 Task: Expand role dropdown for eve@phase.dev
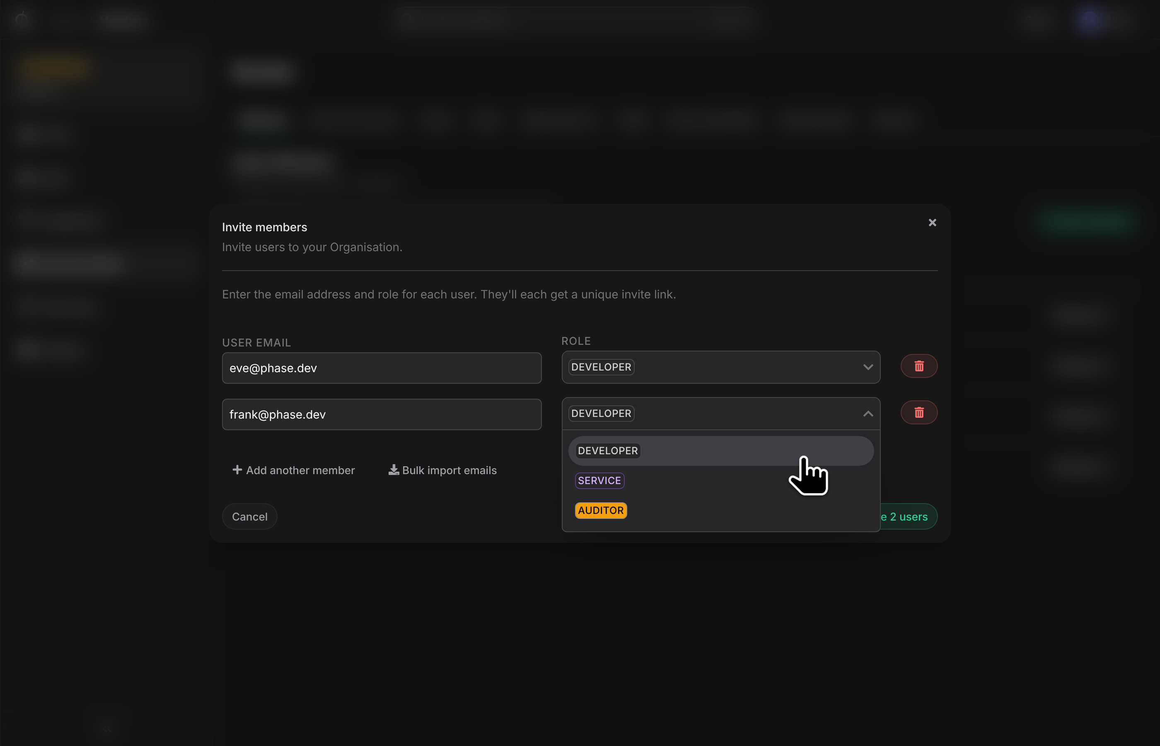tap(720, 367)
